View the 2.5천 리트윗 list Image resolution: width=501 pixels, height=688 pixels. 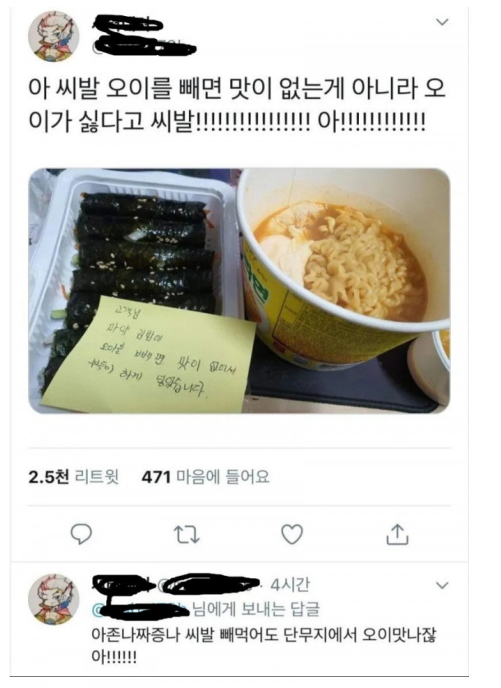(74, 477)
